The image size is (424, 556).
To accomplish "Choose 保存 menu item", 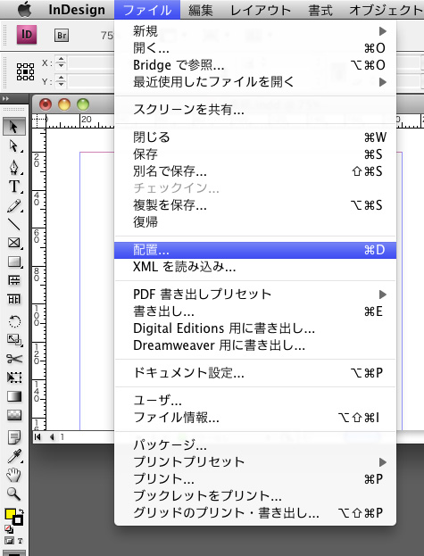I will click(255, 154).
